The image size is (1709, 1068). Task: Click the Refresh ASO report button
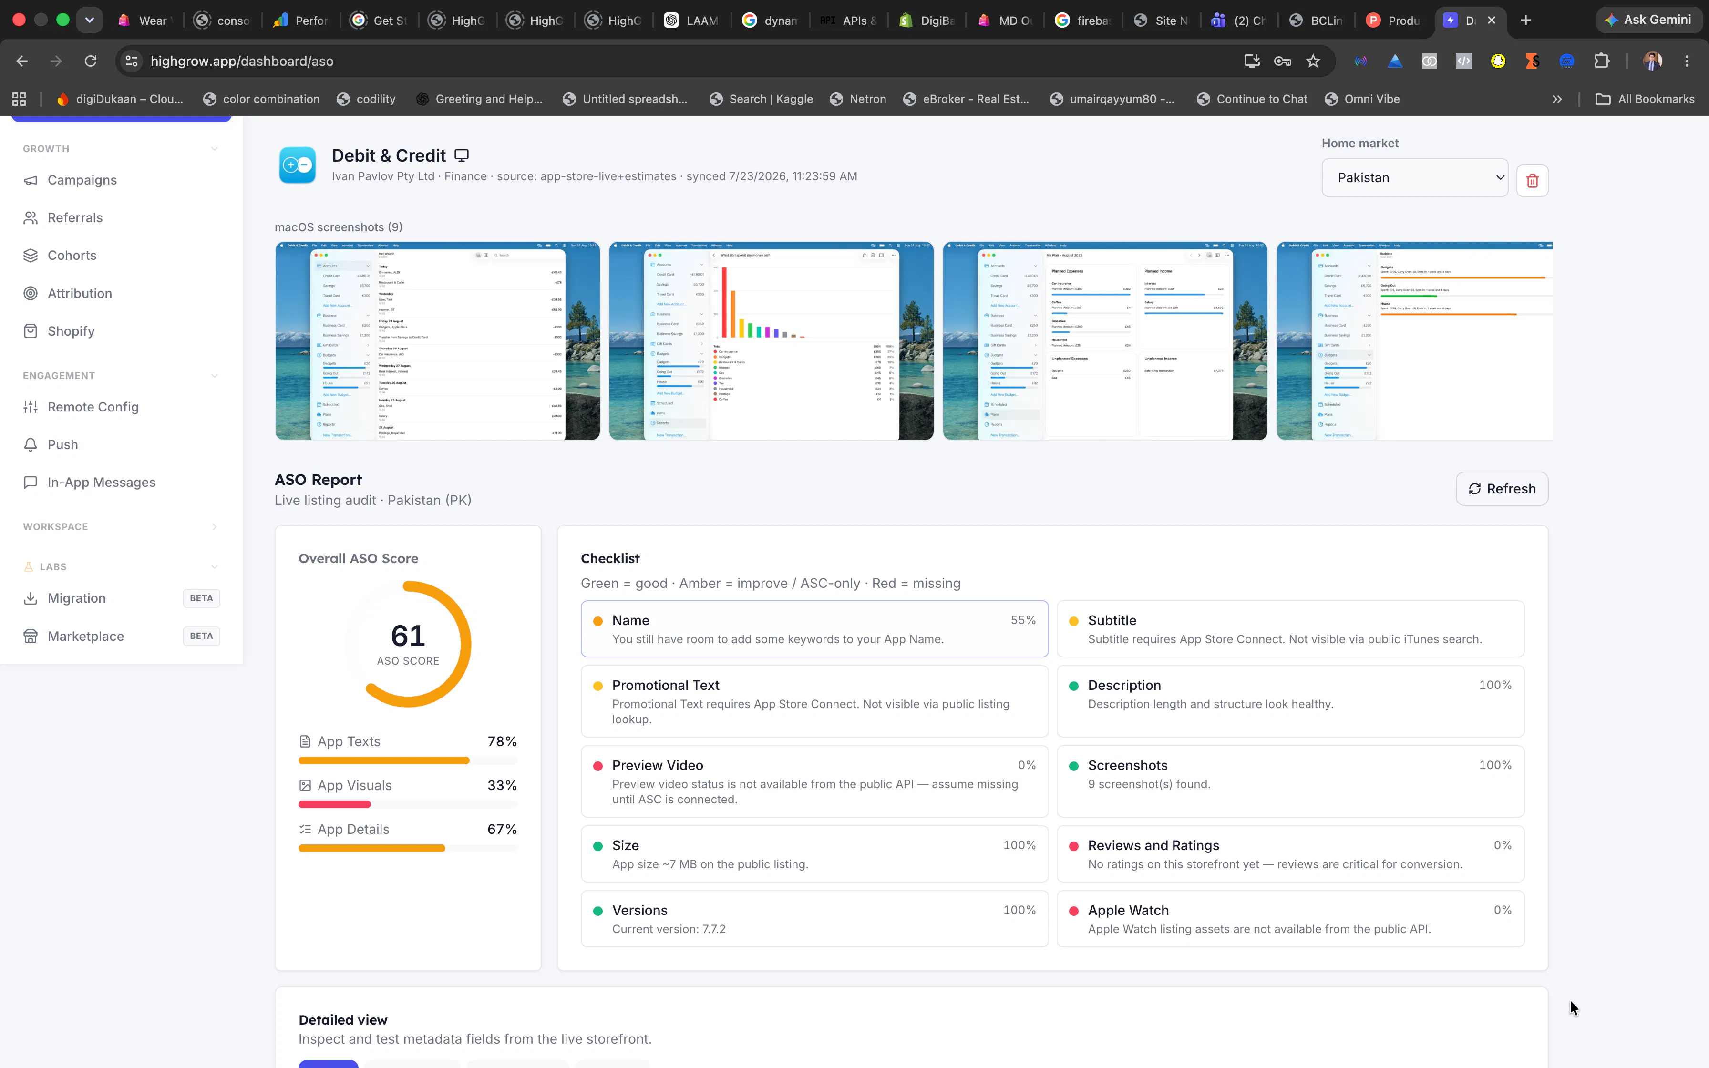pyautogui.click(x=1502, y=489)
